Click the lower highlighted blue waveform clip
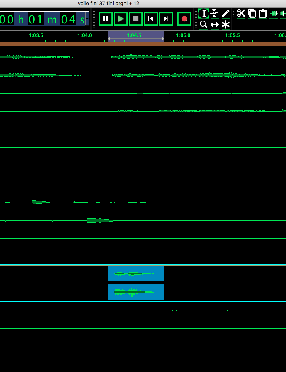This screenshot has width=286, height=372. 136,292
